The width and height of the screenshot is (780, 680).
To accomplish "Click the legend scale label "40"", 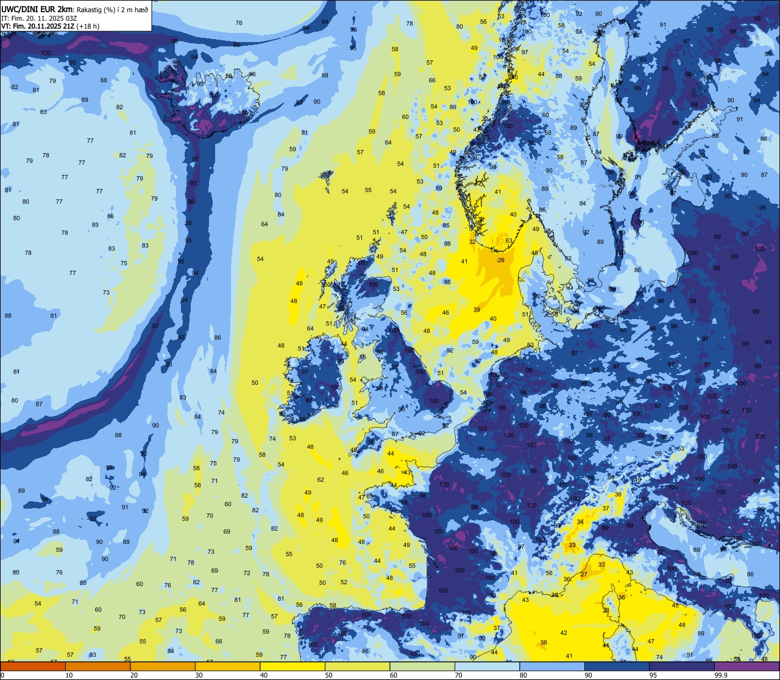I will tap(264, 675).
